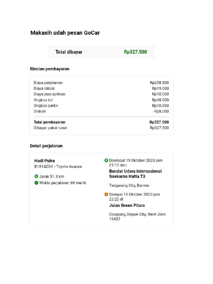Click the Ongkos parkir row label
213x284 pixels.
[46, 106]
